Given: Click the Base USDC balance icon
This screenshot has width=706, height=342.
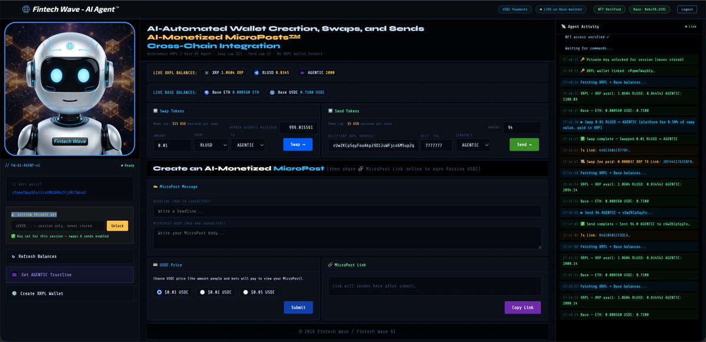Looking at the screenshot, I should pos(271,92).
